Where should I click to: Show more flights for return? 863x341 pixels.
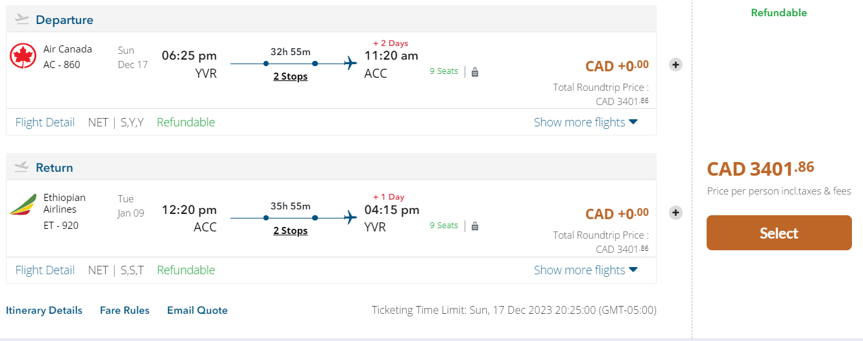coord(585,270)
